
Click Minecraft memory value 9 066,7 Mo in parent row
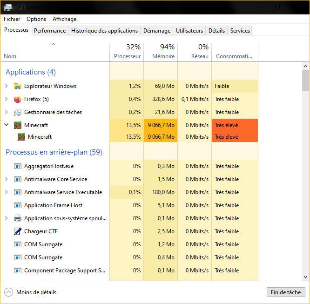click(x=161, y=125)
